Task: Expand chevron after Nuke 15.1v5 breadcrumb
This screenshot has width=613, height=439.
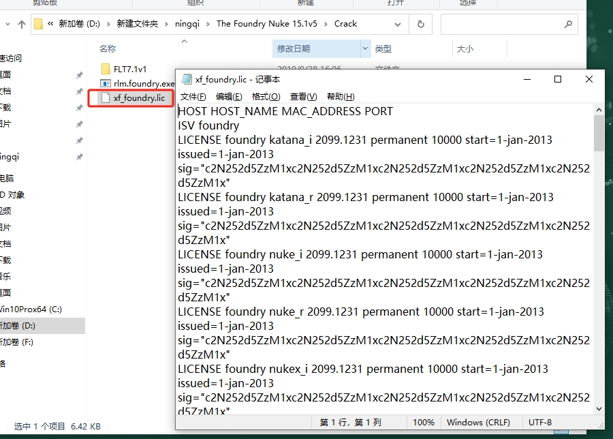Action: coord(326,24)
